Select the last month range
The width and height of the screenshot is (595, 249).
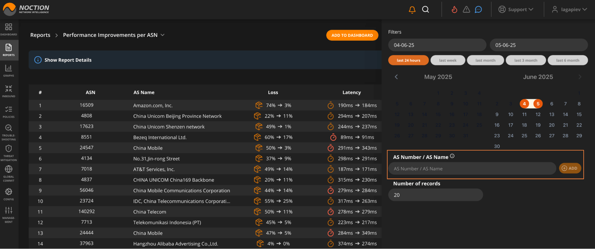(485, 60)
